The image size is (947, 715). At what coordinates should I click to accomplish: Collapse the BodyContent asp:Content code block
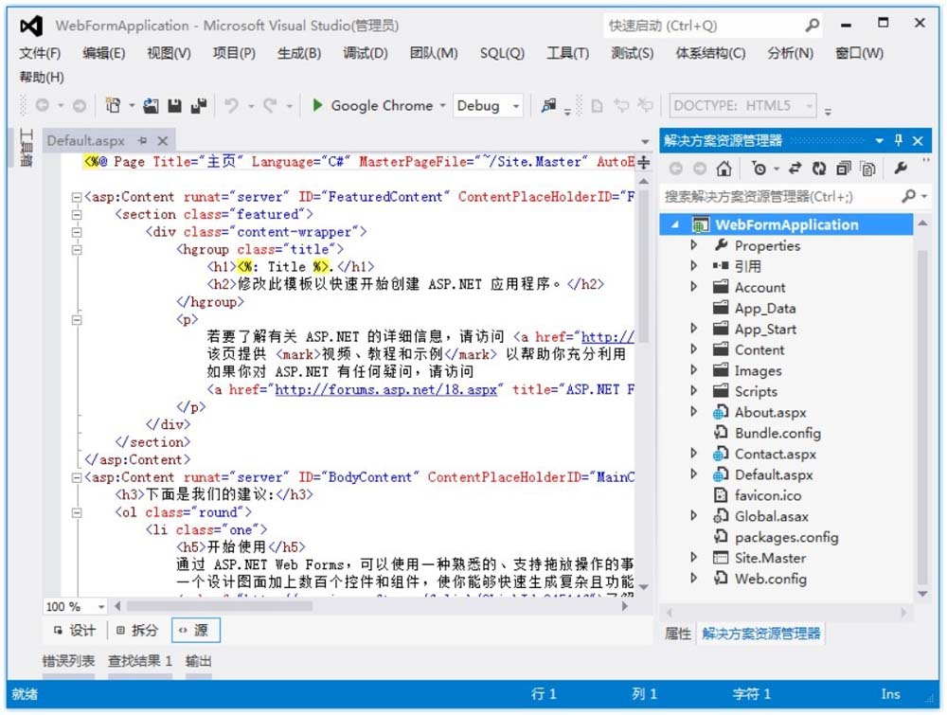pos(77,477)
